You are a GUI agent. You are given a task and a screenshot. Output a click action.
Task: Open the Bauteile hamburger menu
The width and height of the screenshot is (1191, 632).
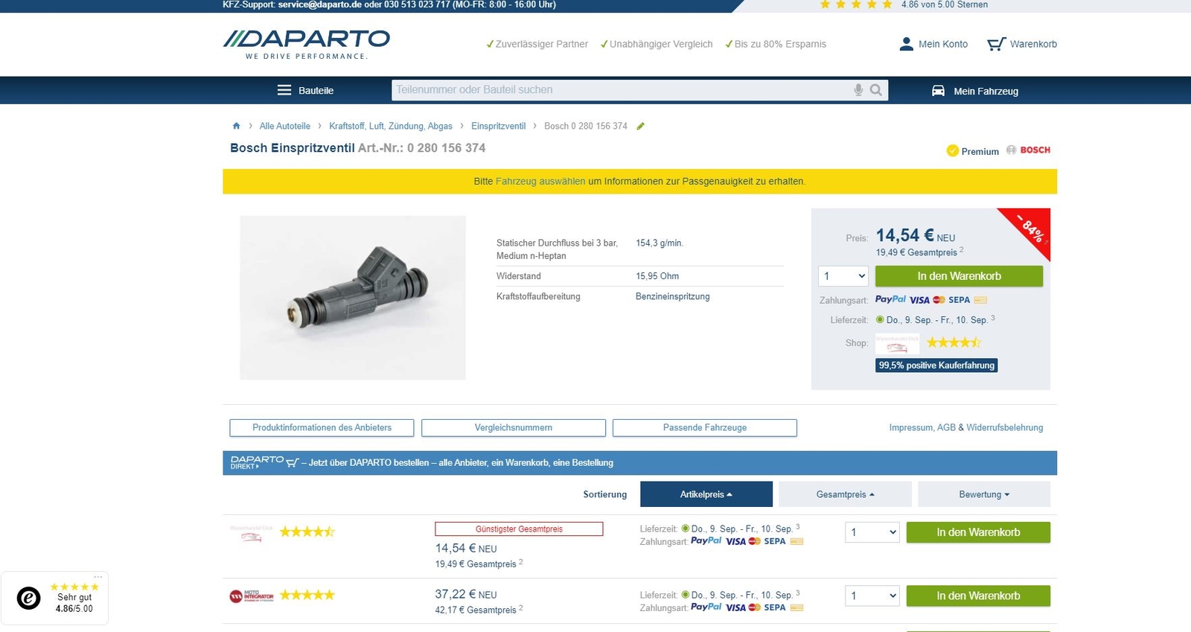pyautogui.click(x=284, y=90)
